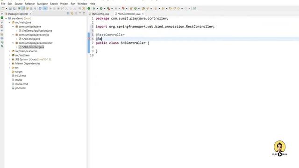Screen dimensions: 299x168
Task: Click the Last Edit Location icon
Action: [170, 8]
